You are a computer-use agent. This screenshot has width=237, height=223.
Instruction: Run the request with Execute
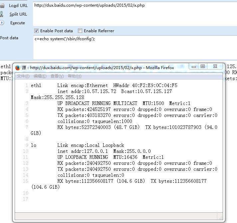(x=18, y=23)
